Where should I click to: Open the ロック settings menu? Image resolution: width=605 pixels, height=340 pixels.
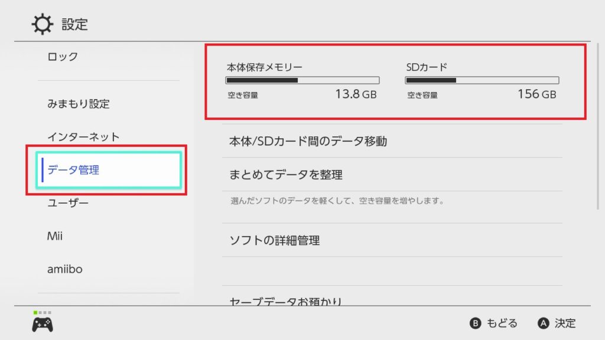(63, 57)
